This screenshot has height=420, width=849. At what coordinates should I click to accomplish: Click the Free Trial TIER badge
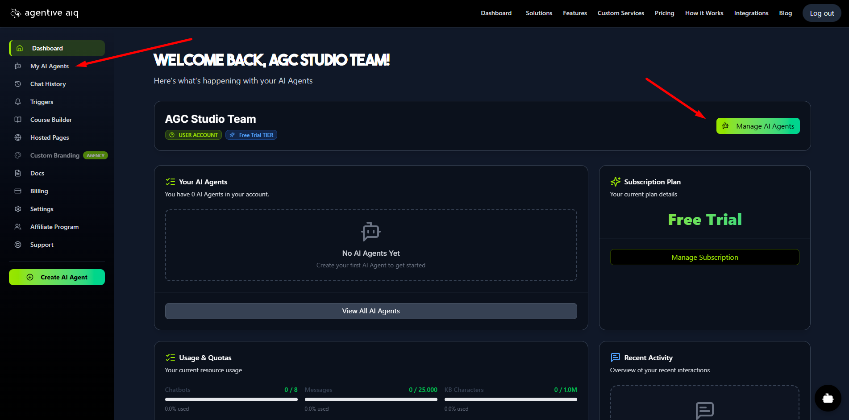[x=251, y=135]
